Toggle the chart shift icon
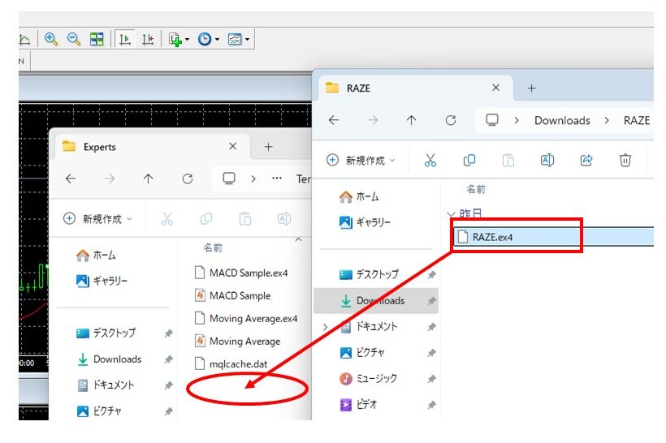Screen dimensions: 666x443 click(147, 39)
